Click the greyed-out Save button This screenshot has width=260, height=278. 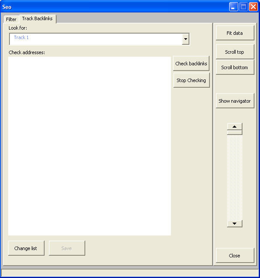coord(67,248)
